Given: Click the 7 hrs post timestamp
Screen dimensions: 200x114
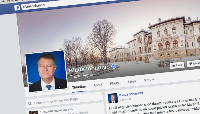Looking at the screenshot, I should click(x=123, y=100).
